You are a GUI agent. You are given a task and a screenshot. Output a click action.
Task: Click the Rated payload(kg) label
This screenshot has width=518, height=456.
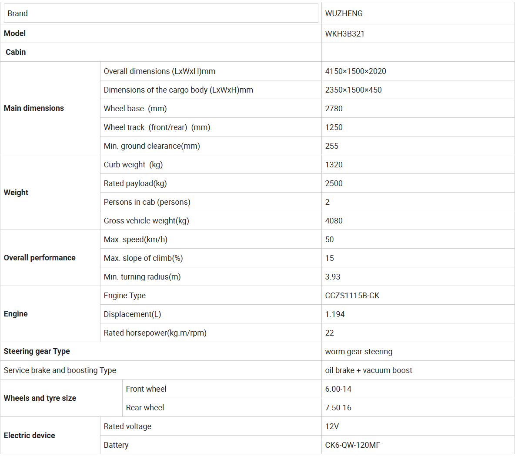pyautogui.click(x=135, y=183)
